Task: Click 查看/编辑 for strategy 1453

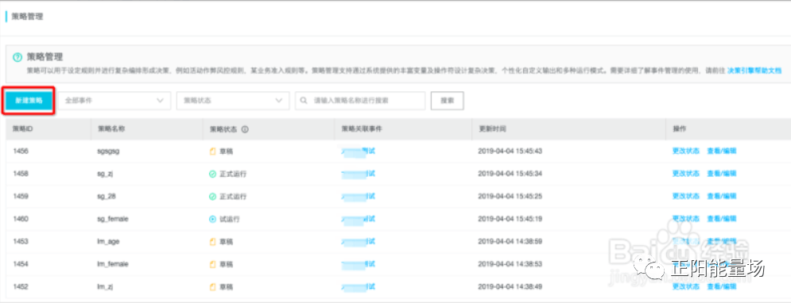Action: [721, 242]
